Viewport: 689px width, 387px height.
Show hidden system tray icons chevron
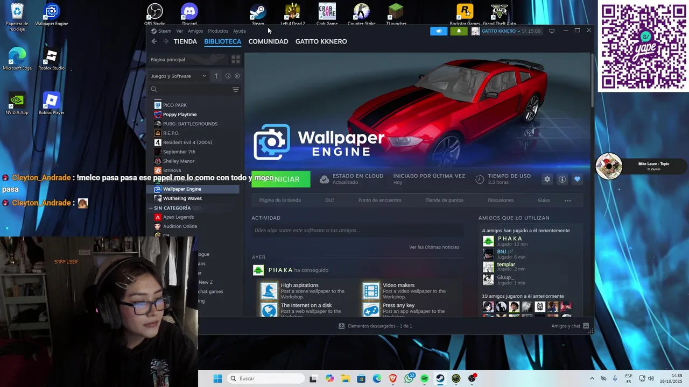pos(592,378)
